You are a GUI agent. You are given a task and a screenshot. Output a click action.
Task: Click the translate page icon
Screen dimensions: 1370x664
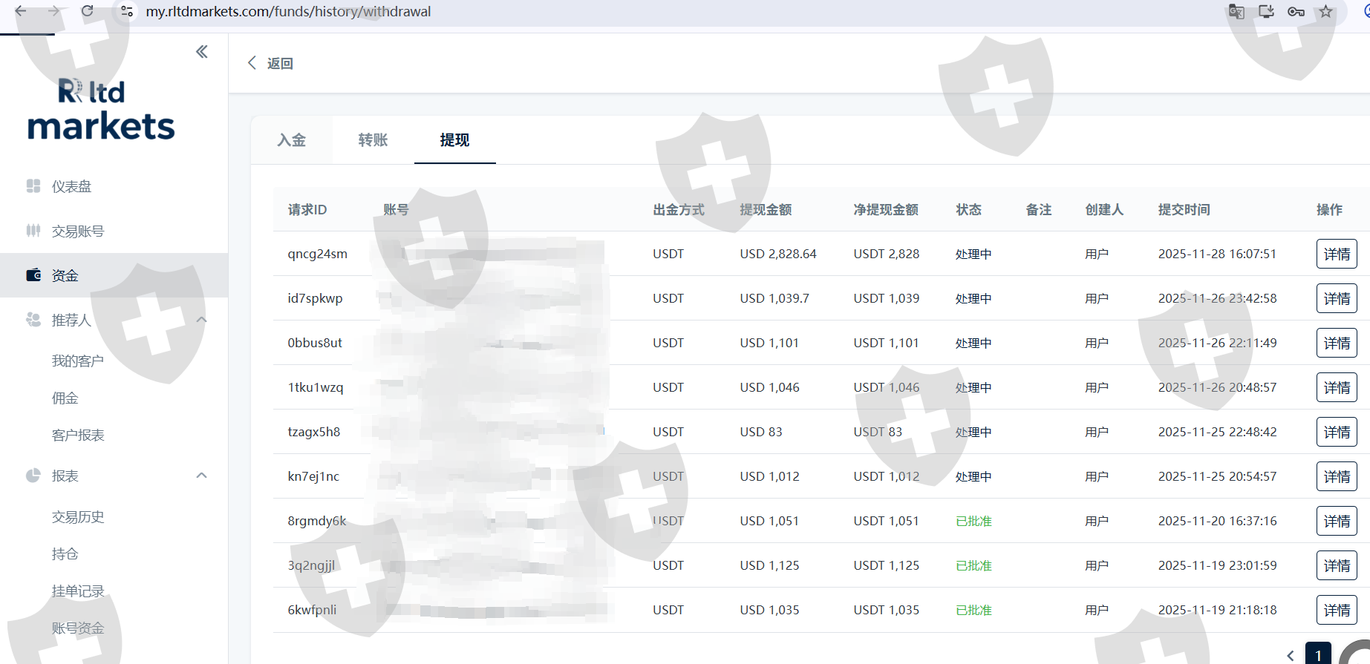(1236, 11)
